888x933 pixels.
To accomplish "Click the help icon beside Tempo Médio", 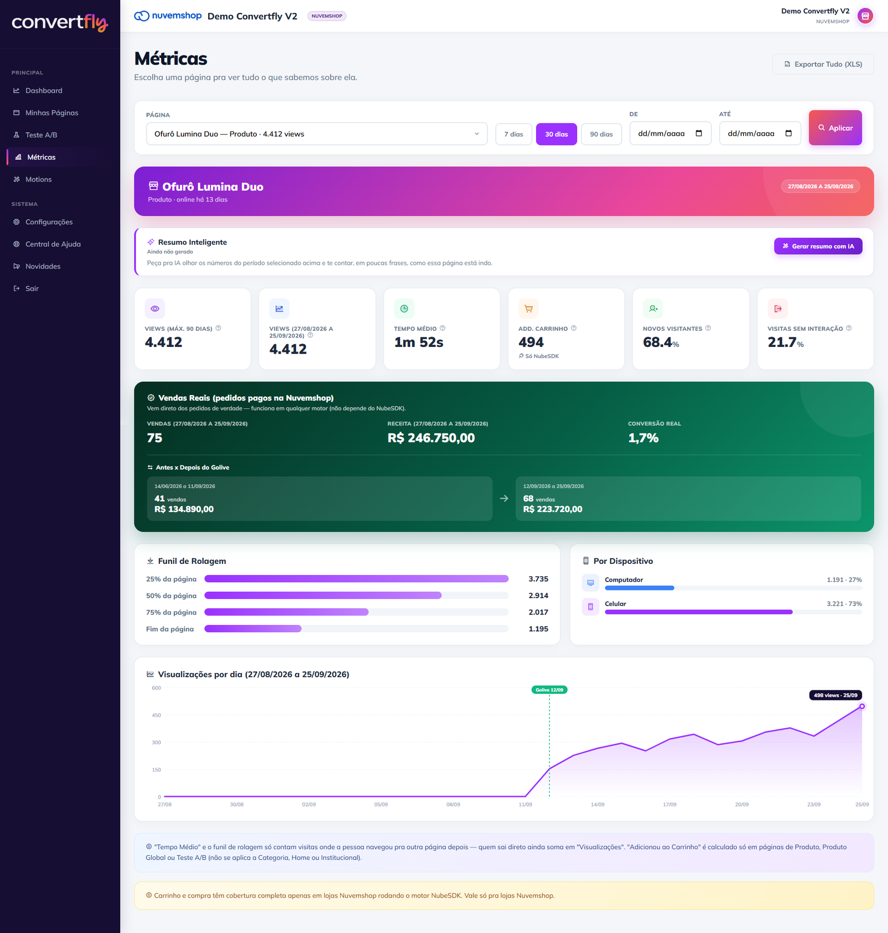I will click(442, 328).
